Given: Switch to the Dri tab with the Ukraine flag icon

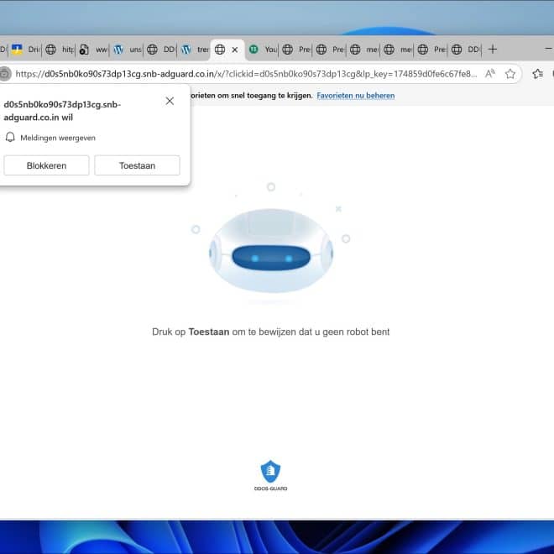Looking at the screenshot, I should (x=24, y=50).
